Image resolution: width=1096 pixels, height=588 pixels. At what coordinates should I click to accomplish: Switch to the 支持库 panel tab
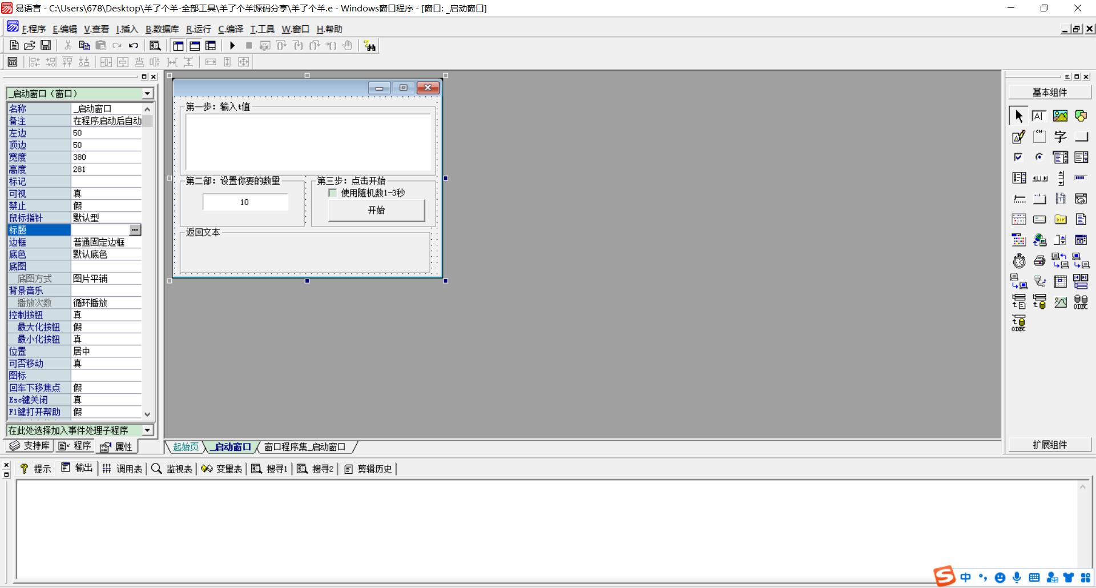point(30,446)
